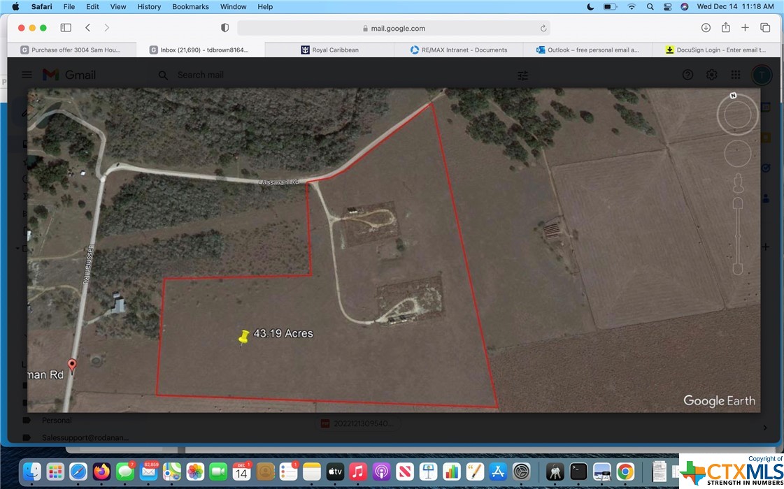Viewport: 784px width, 489px height.
Task: Launch Google Chrome from the Dock
Action: point(625,472)
